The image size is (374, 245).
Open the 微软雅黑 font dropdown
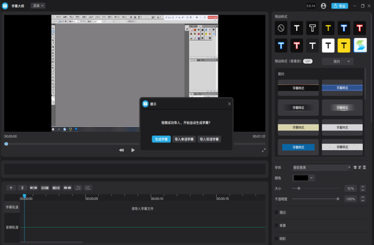point(322,167)
